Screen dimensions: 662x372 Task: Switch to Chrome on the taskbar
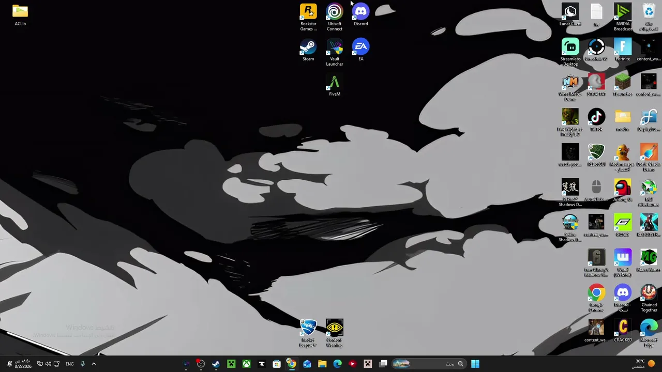[x=292, y=364]
